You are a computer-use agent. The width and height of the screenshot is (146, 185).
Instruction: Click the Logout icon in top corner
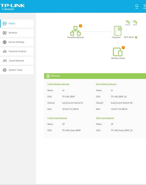(x=144, y=7)
